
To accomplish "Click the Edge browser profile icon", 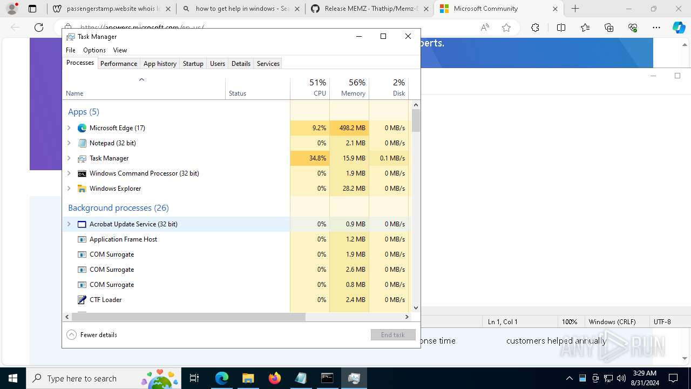I will [12, 9].
